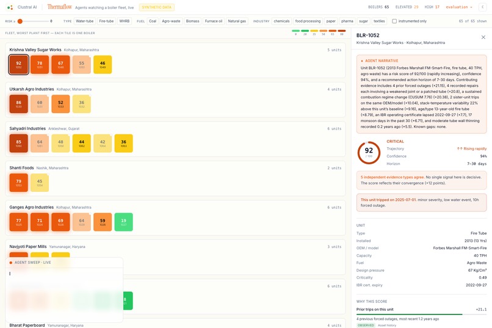
Task: Click the OBSERVED tag under prior trips
Action: click(366, 325)
